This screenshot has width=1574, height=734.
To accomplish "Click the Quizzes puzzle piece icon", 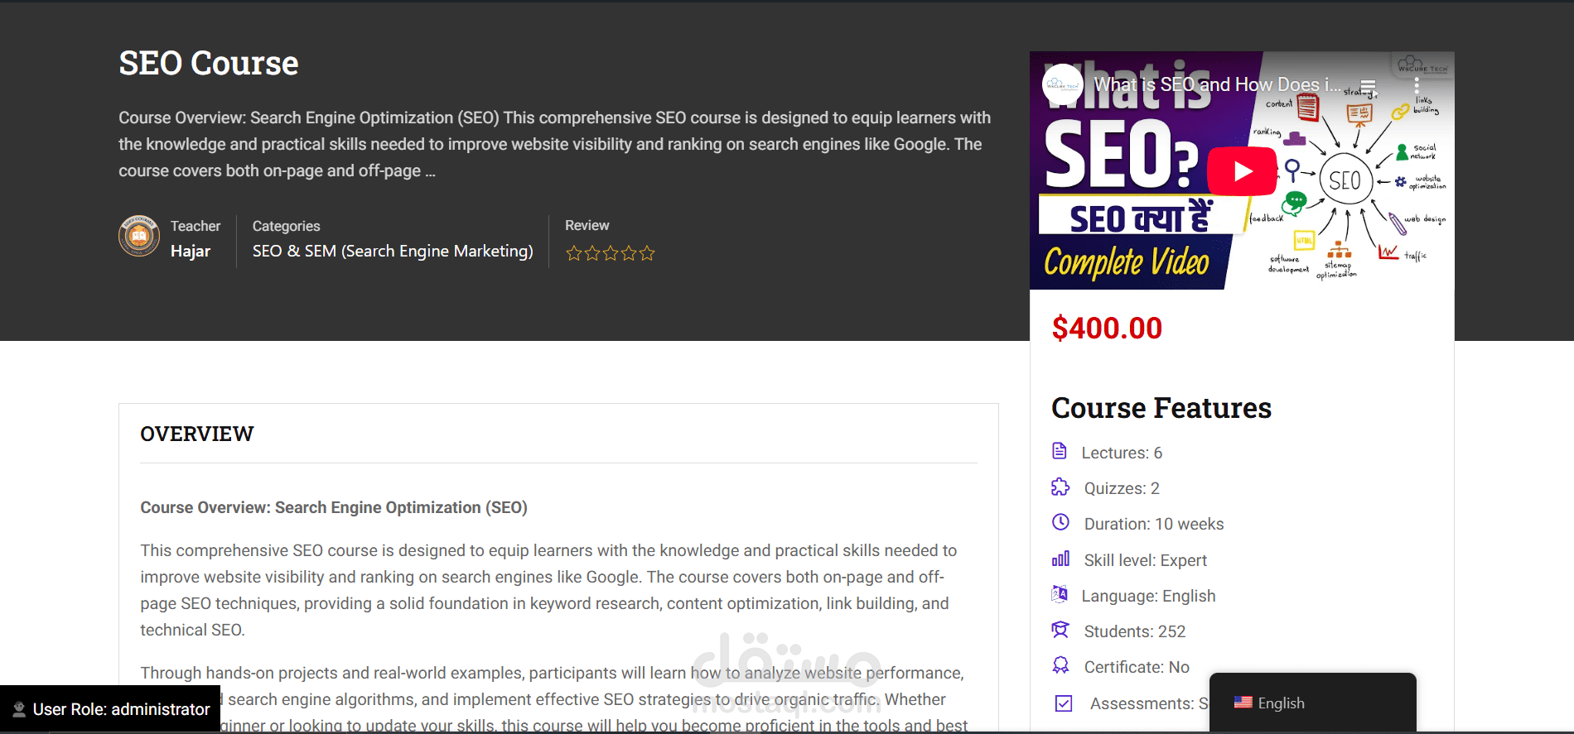I will (1060, 487).
